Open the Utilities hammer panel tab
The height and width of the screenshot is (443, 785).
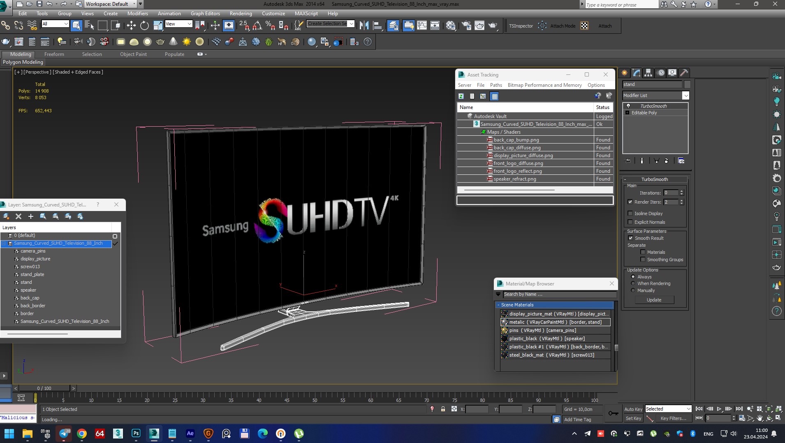(684, 73)
